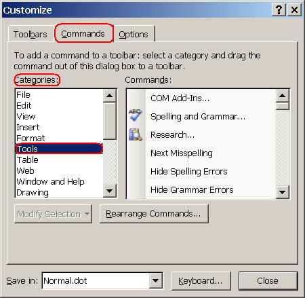Click the Research command icon
Image resolution: width=305 pixels, height=298 pixels.
(135, 134)
